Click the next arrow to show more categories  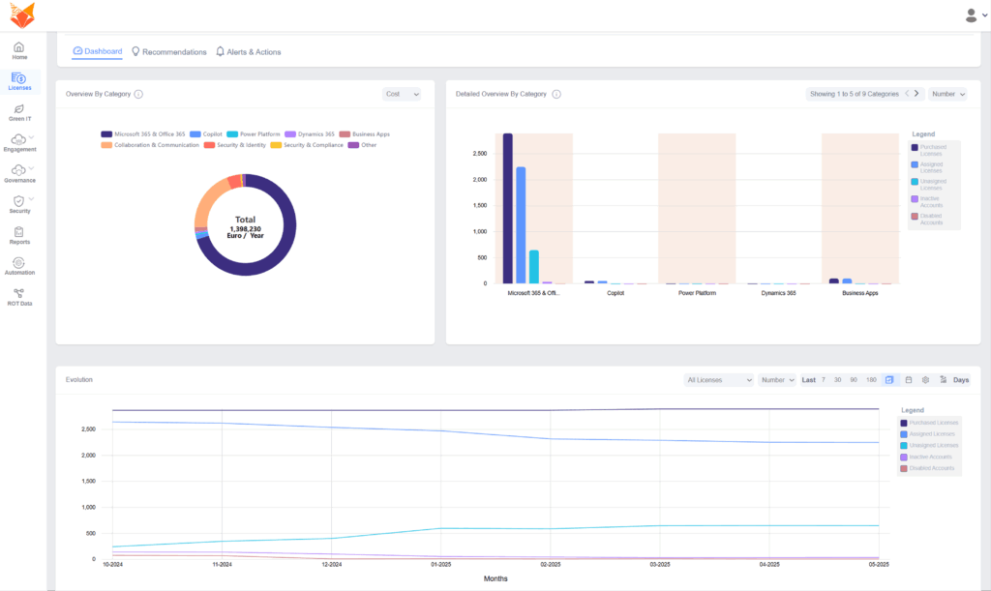(x=916, y=94)
